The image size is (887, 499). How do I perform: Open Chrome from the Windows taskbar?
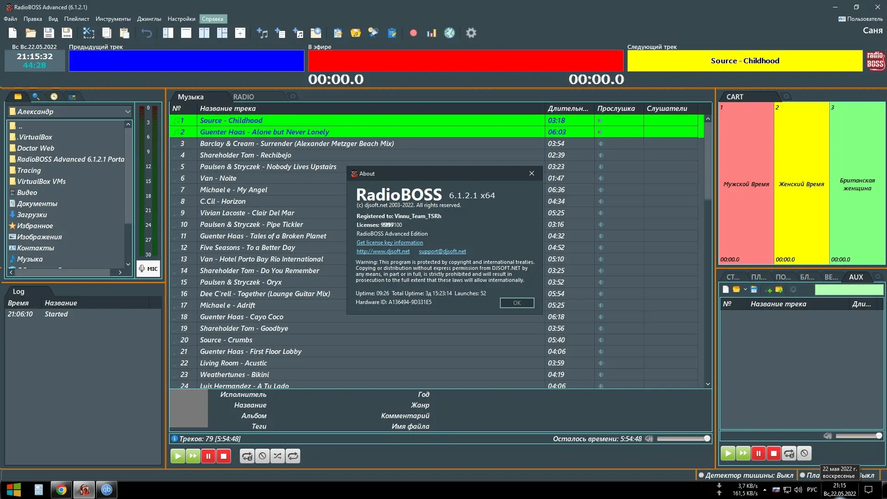click(61, 490)
